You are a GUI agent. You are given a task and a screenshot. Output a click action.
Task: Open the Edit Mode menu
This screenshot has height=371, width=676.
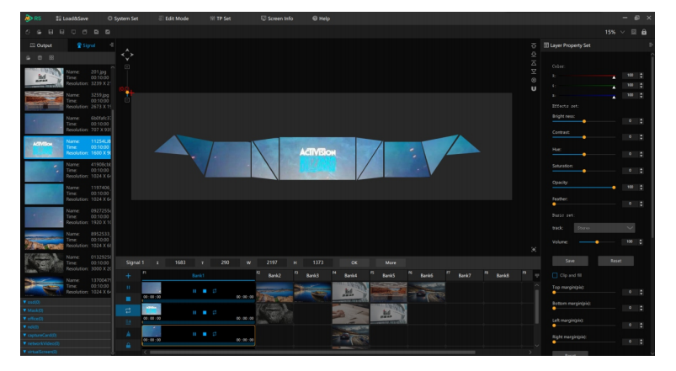tap(173, 19)
